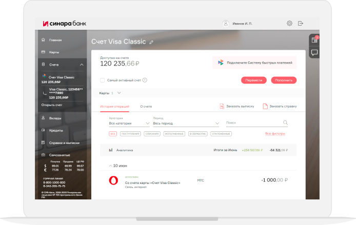This screenshot has width=356, height=225.
Task: Toggle the ПОСТУПЛЕНИЯ filter chip
Action: click(130, 134)
